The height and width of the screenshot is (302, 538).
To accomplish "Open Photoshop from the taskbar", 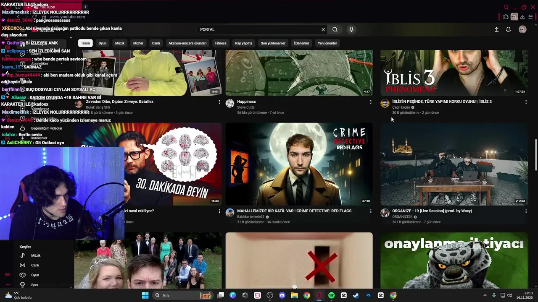I will [368, 295].
